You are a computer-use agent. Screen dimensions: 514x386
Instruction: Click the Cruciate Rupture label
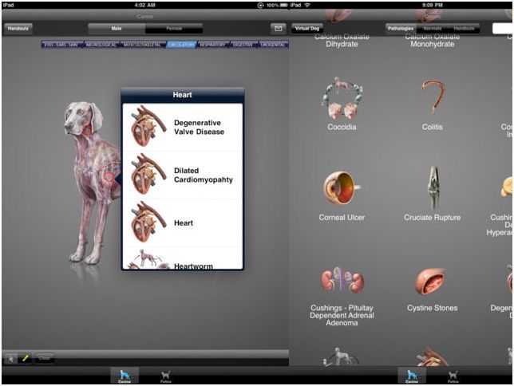click(433, 218)
